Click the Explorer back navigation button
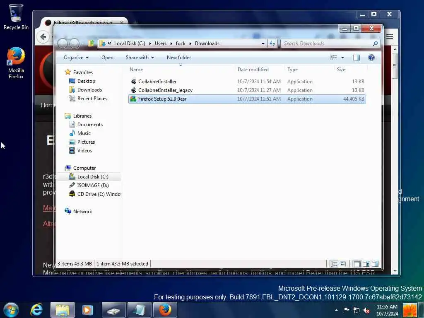This screenshot has height=318, width=424. click(63, 43)
